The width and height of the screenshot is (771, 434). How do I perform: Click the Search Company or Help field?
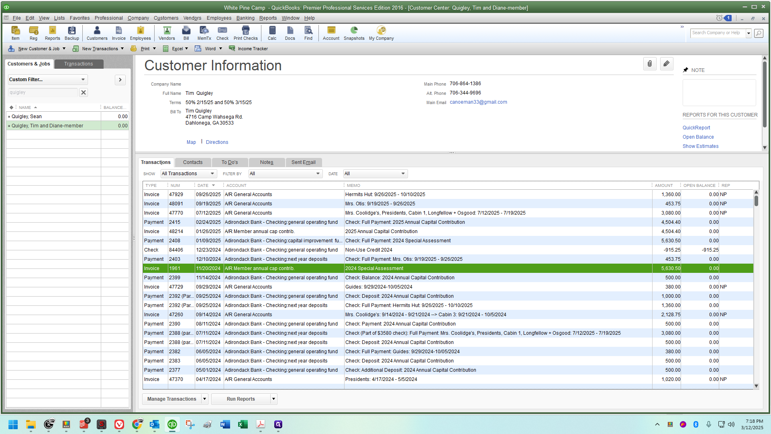coord(718,33)
